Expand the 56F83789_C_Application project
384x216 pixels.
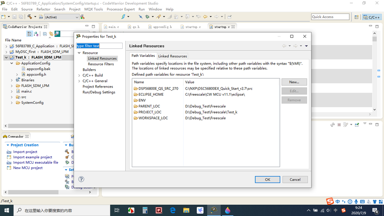7,46
